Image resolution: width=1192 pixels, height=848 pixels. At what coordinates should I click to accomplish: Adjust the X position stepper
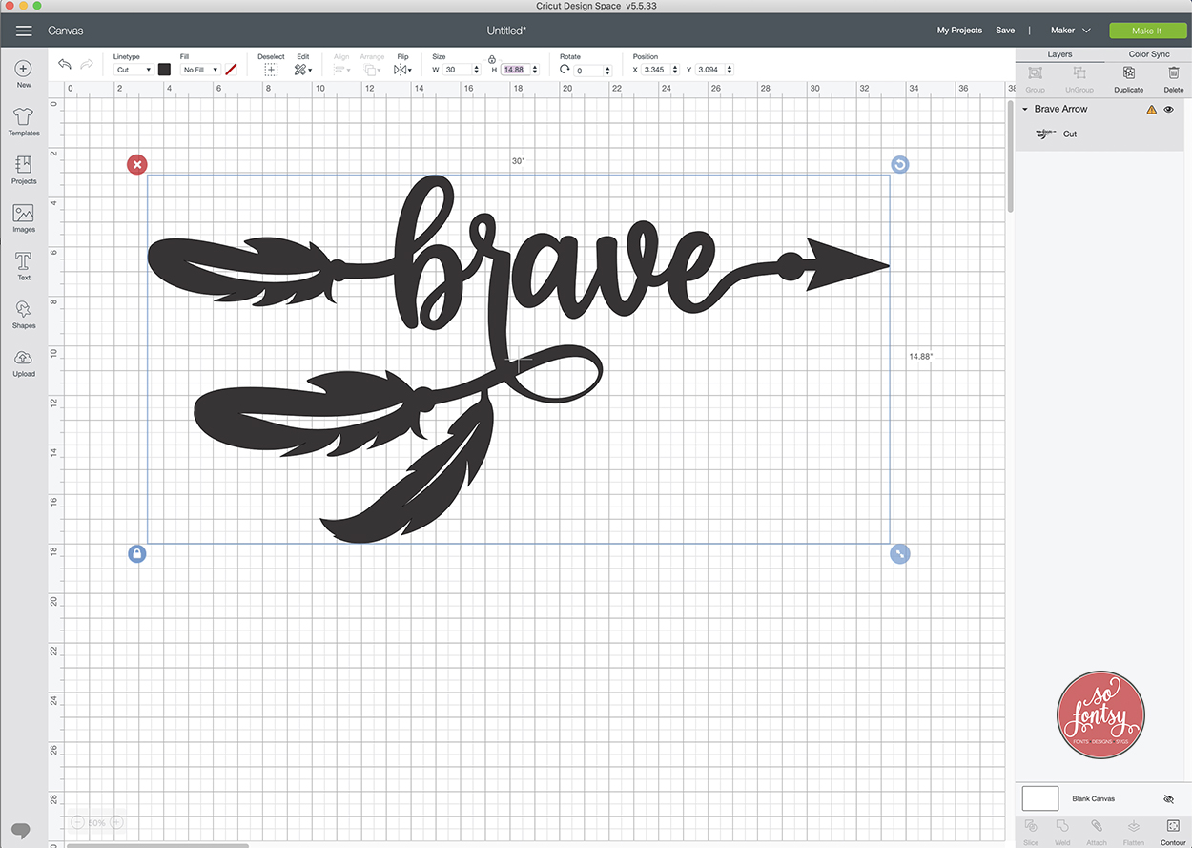point(675,71)
